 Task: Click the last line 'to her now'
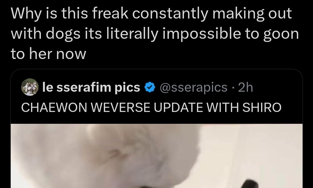pyautogui.click(x=48, y=54)
